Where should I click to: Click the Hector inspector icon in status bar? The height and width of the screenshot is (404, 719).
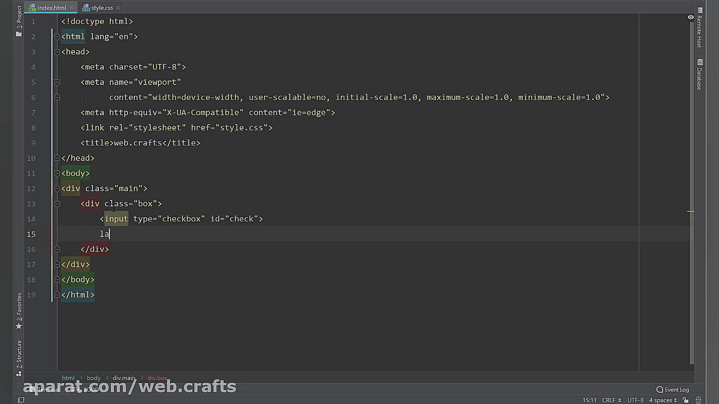coord(698,400)
